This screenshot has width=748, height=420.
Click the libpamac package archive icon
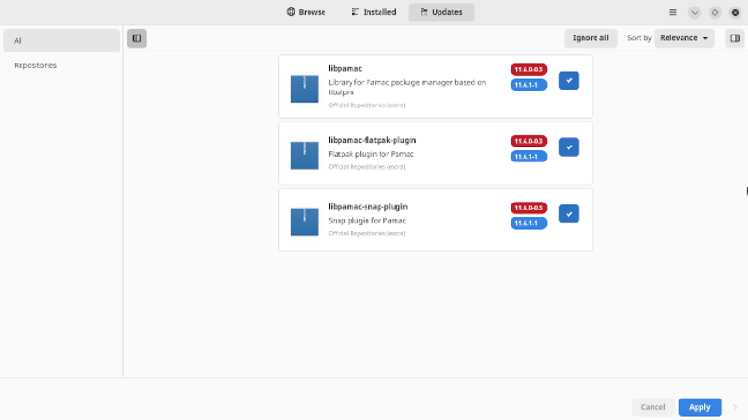[305, 88]
